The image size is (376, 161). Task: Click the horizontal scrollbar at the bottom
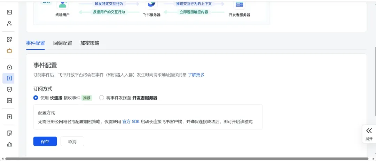point(188,159)
